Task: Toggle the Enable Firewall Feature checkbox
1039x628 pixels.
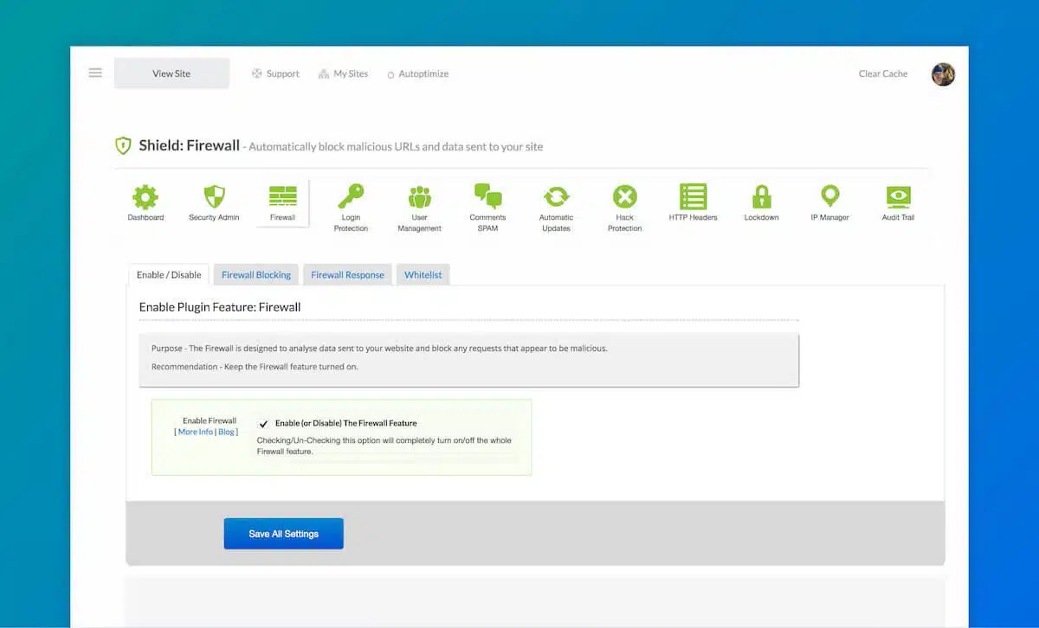Action: point(263,424)
